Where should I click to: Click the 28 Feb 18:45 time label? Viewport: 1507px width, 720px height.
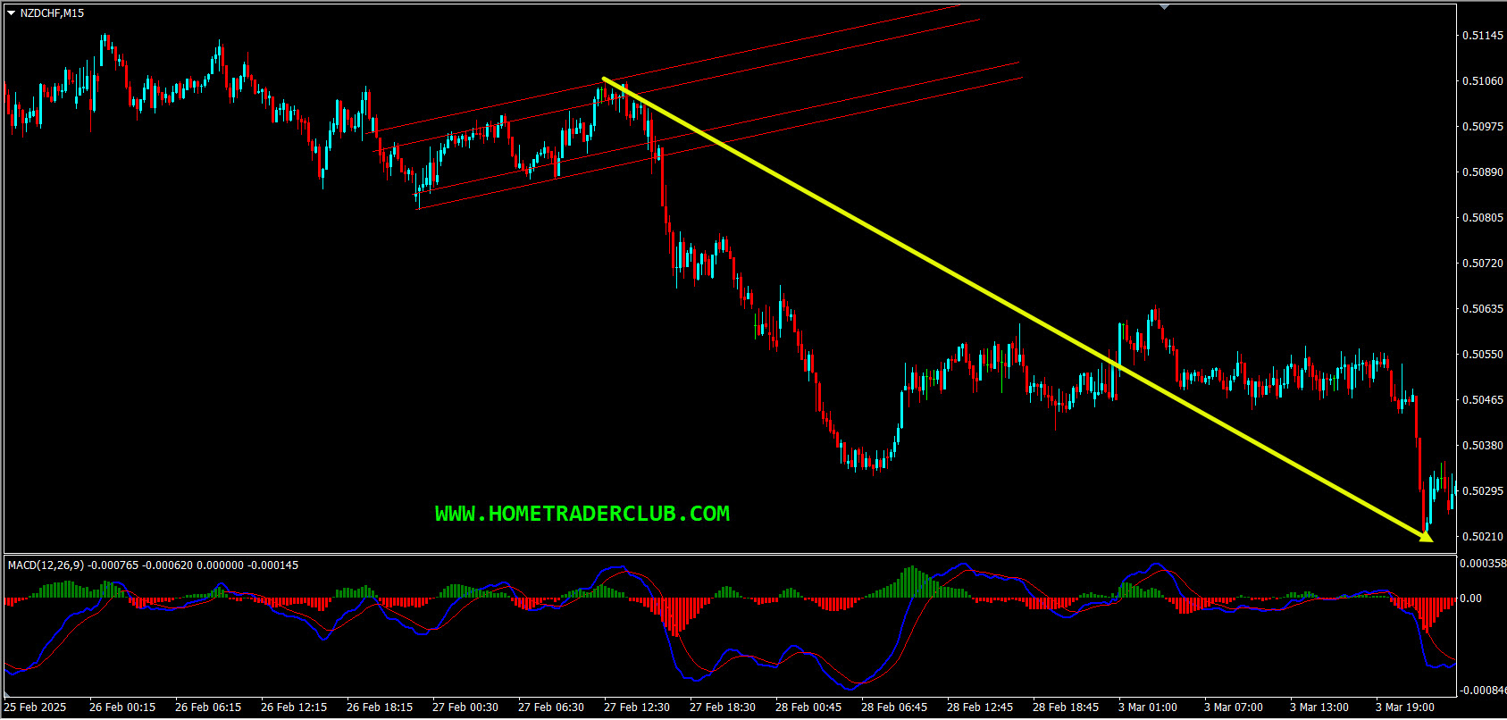[1065, 707]
